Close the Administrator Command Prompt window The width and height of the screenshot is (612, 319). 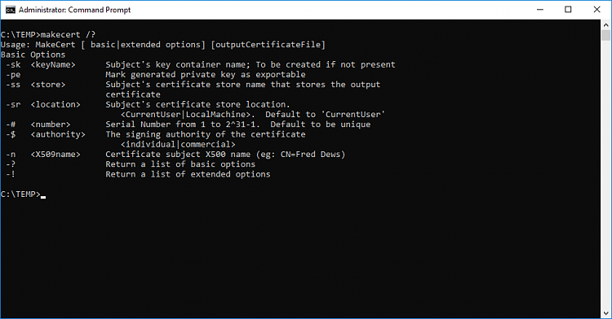(596, 10)
